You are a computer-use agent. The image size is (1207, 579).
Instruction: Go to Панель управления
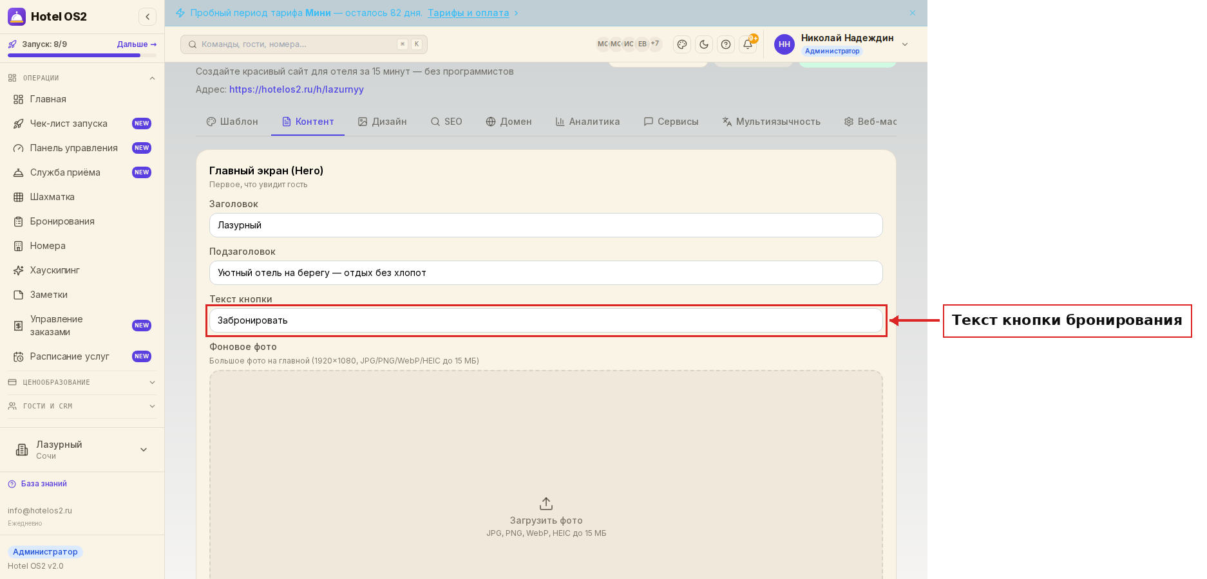82,148
